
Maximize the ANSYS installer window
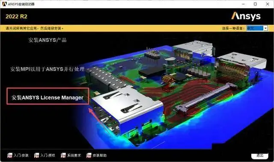pyautogui.click(x=255, y=4)
